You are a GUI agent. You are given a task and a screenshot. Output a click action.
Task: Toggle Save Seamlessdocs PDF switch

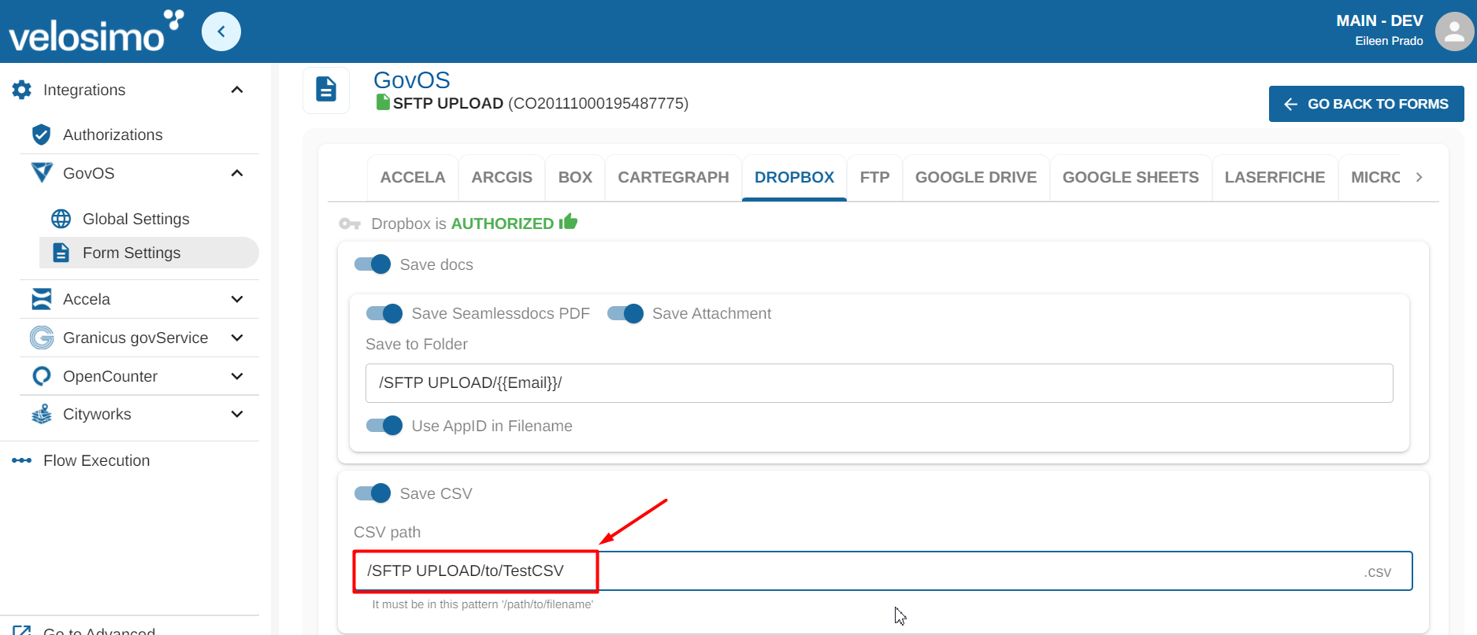pos(384,313)
